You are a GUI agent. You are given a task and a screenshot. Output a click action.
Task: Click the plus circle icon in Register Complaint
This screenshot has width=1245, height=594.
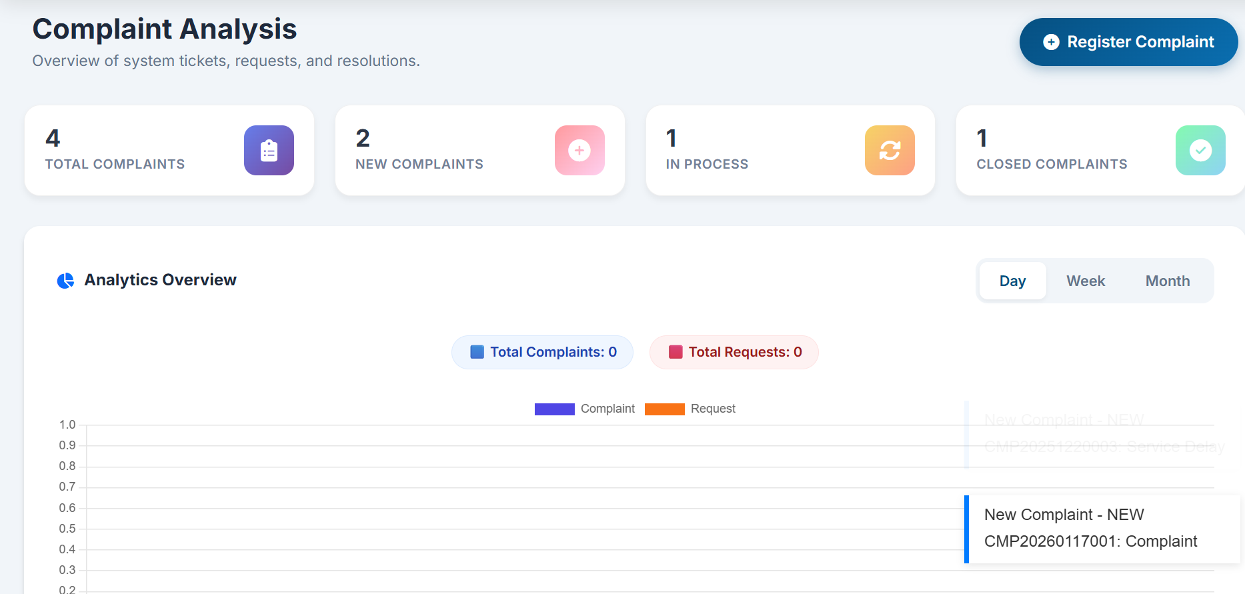pos(1051,42)
